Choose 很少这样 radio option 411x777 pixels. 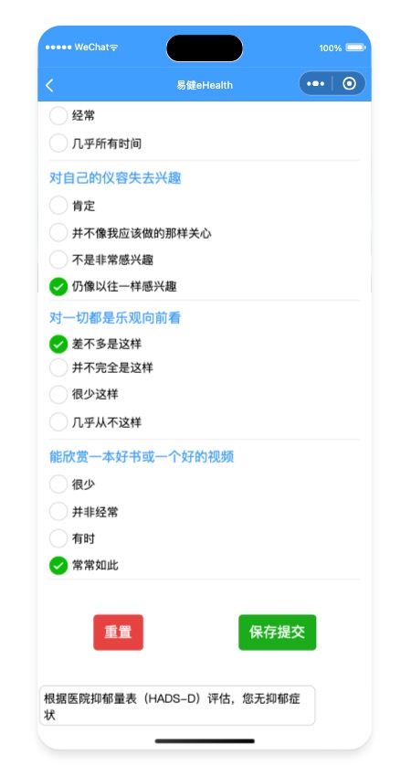tap(84, 395)
